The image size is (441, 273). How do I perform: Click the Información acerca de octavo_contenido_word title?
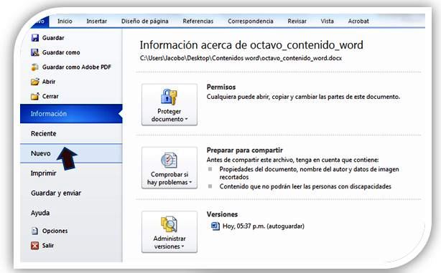coord(251,45)
